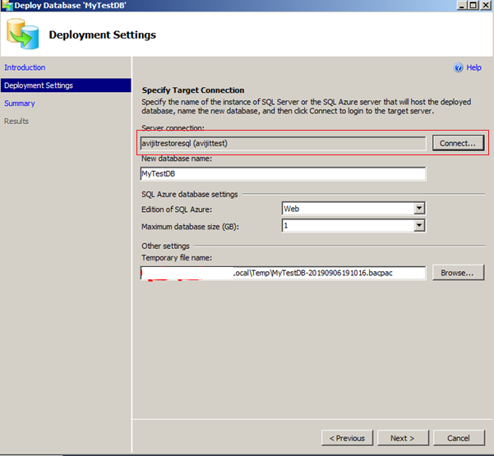Select the Deployment Settings step
The image size is (494, 456).
coord(39,85)
